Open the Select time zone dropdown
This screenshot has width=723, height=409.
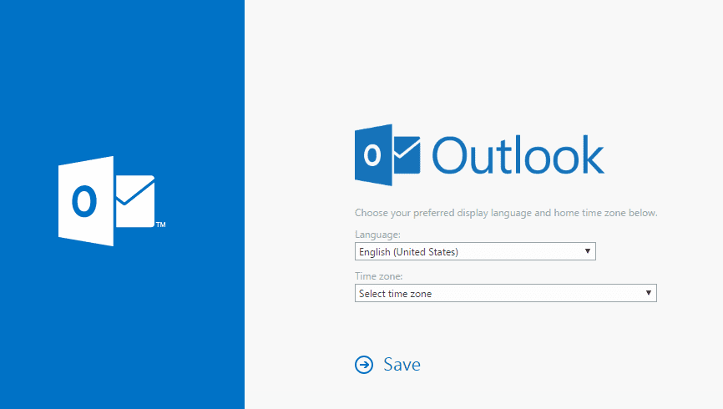[505, 293]
